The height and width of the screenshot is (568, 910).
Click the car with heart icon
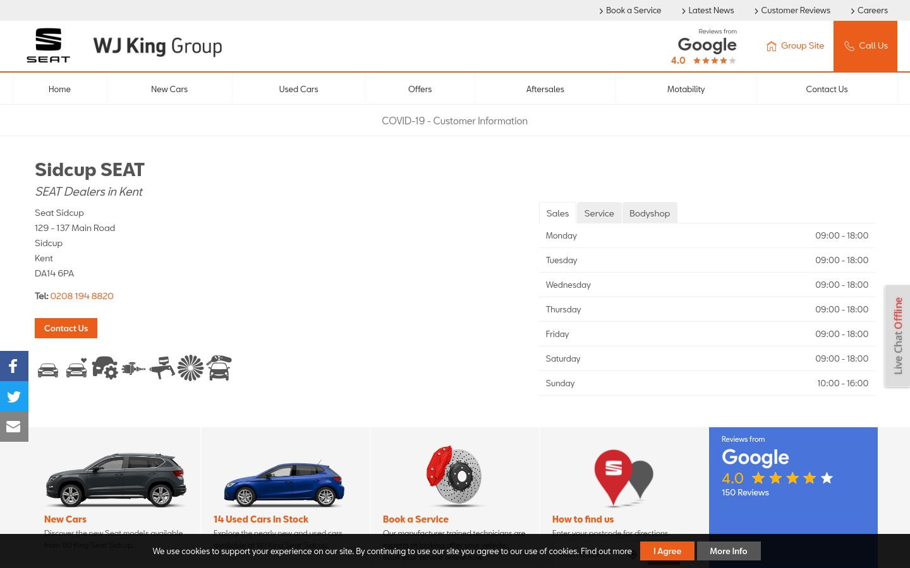point(76,369)
